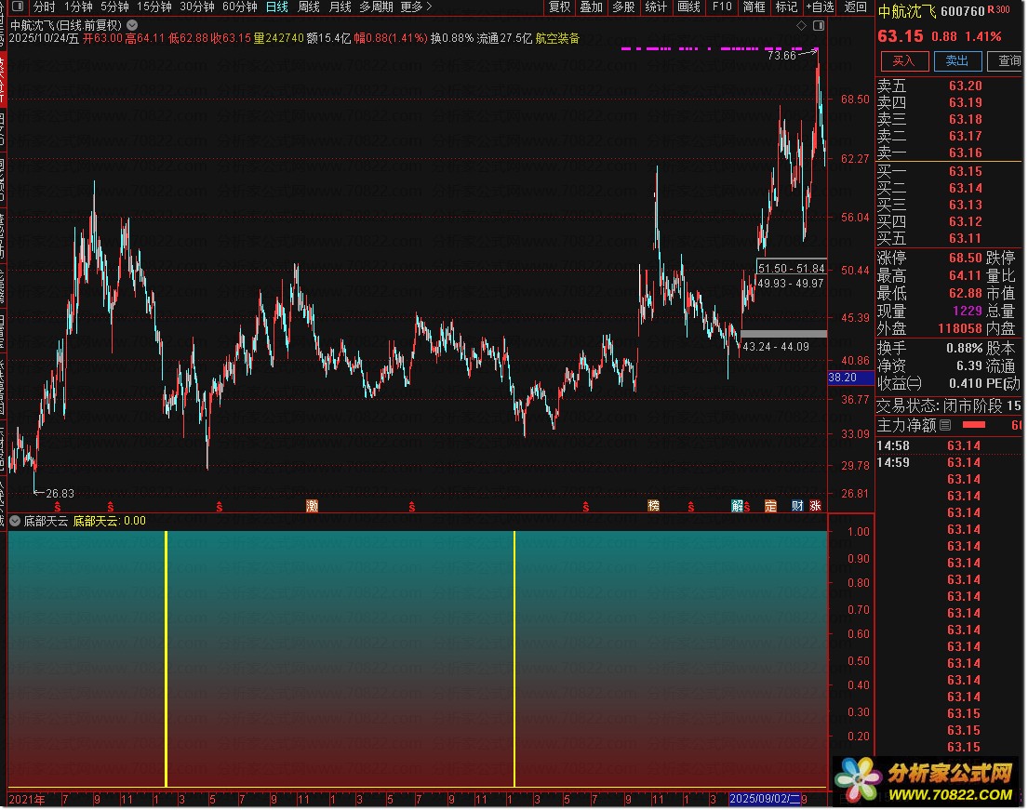Expand the 底部天云 indicator menu arrow
Screen dimensions: 1028x810
pyautogui.click(x=15, y=521)
